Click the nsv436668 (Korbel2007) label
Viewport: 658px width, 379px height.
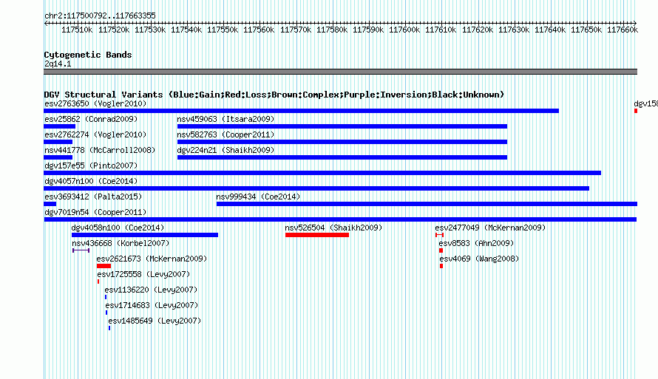(121, 243)
